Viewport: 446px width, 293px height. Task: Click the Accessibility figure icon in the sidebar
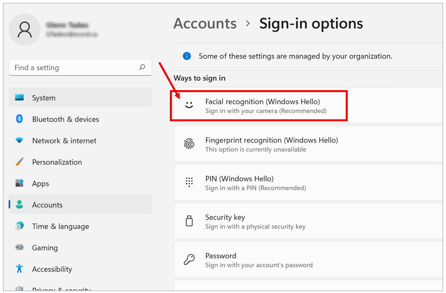(x=19, y=268)
